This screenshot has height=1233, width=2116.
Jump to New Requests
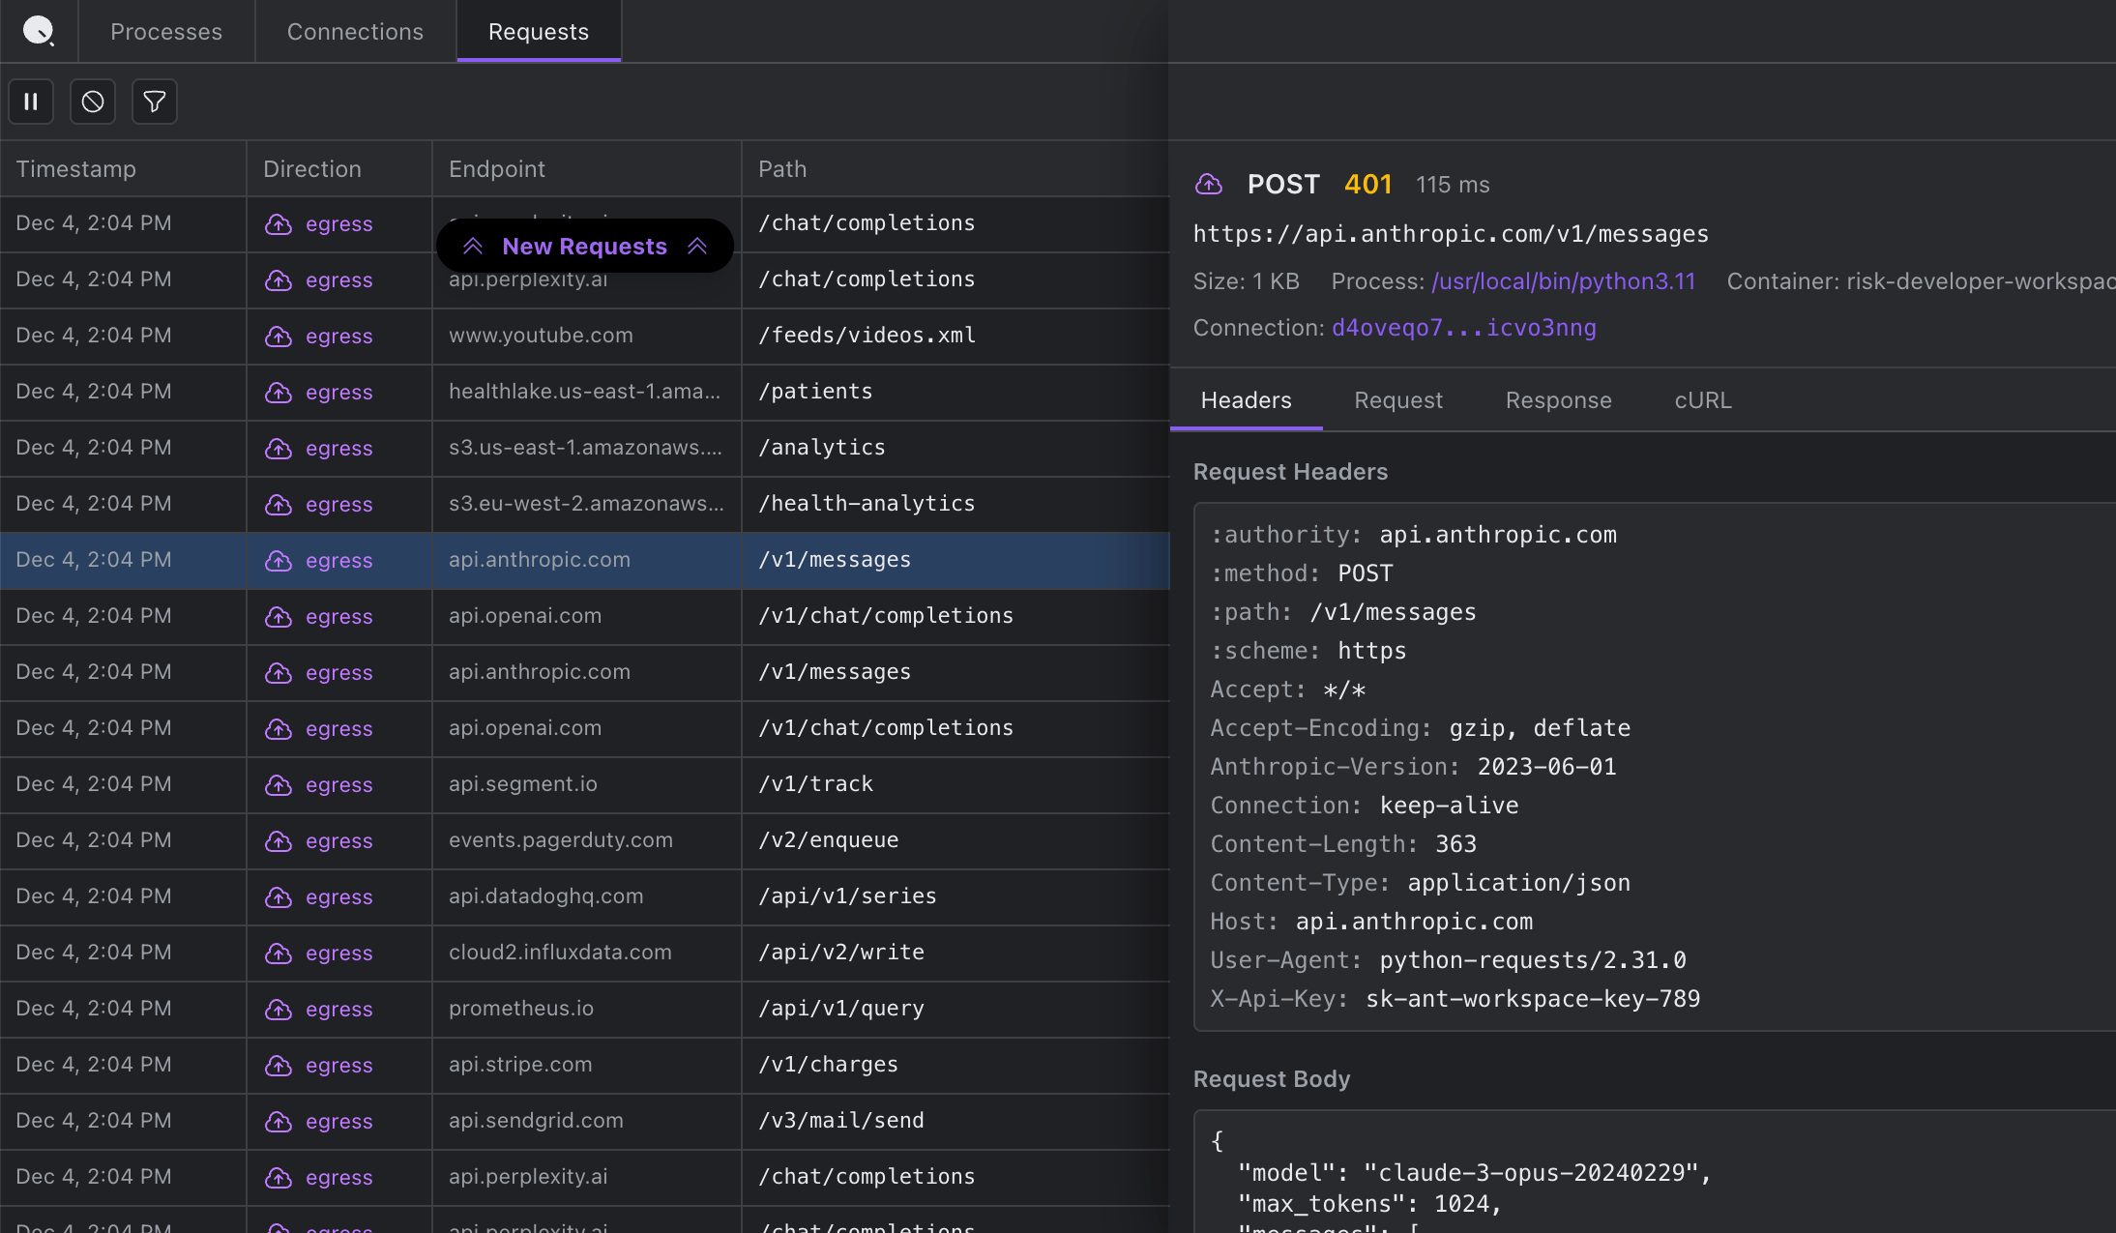[584, 247]
